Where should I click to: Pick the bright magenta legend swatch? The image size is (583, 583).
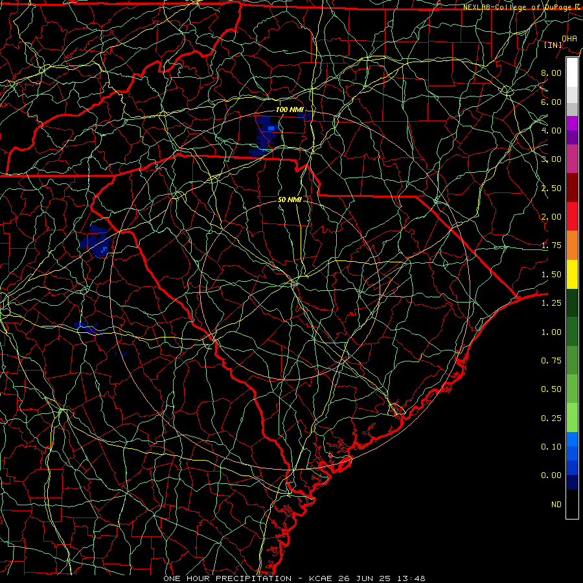[572, 123]
